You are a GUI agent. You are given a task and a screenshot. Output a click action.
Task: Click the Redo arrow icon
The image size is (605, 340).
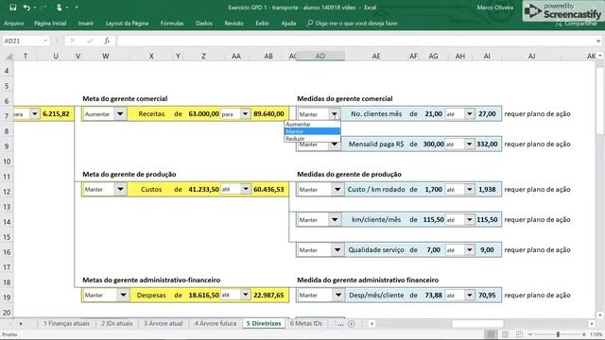point(43,8)
